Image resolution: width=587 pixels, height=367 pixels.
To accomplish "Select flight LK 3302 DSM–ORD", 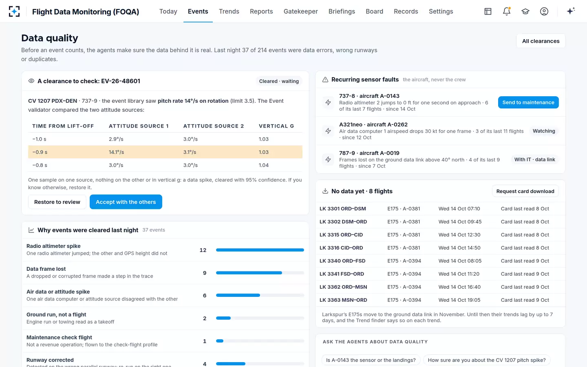I will (x=440, y=222).
